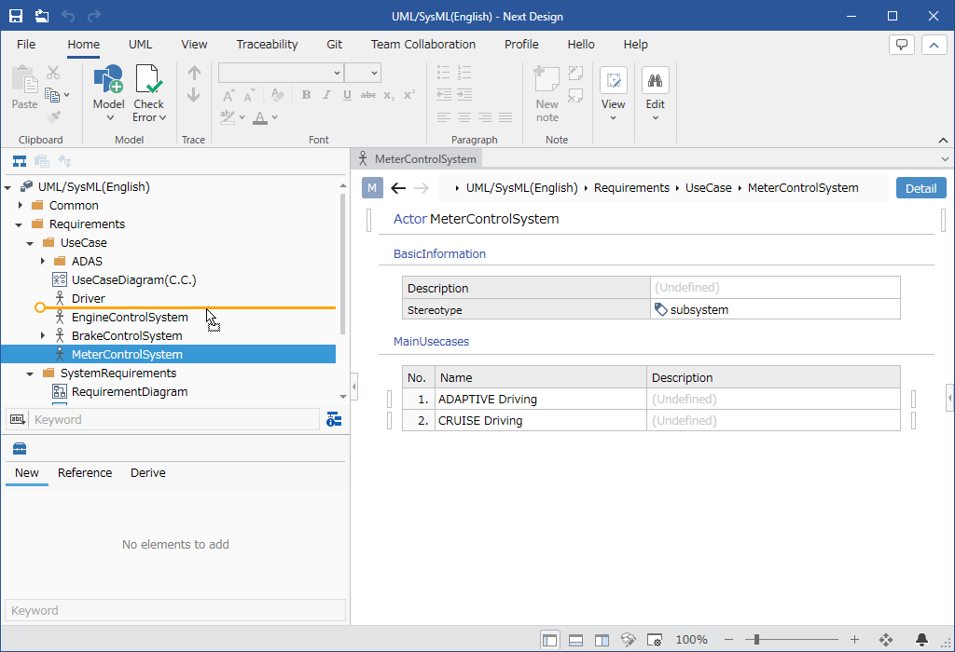Click the model tree vertical scrollbar

[x=343, y=265]
